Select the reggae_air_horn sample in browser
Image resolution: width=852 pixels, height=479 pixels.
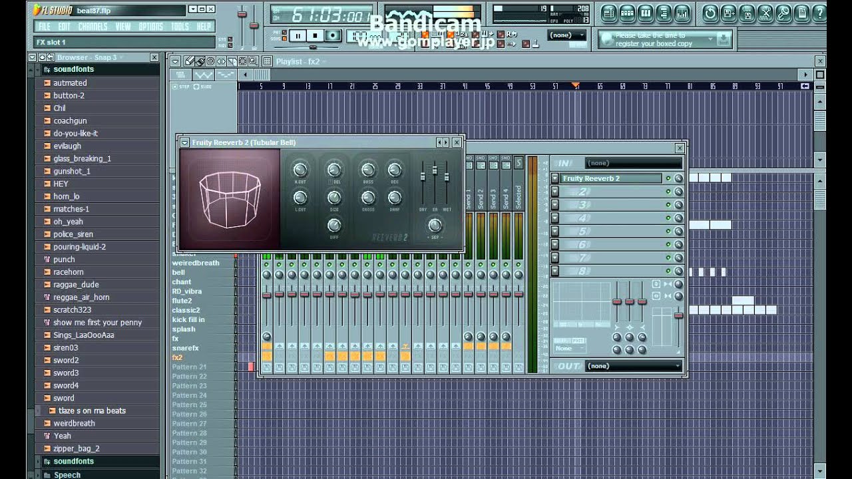click(81, 297)
